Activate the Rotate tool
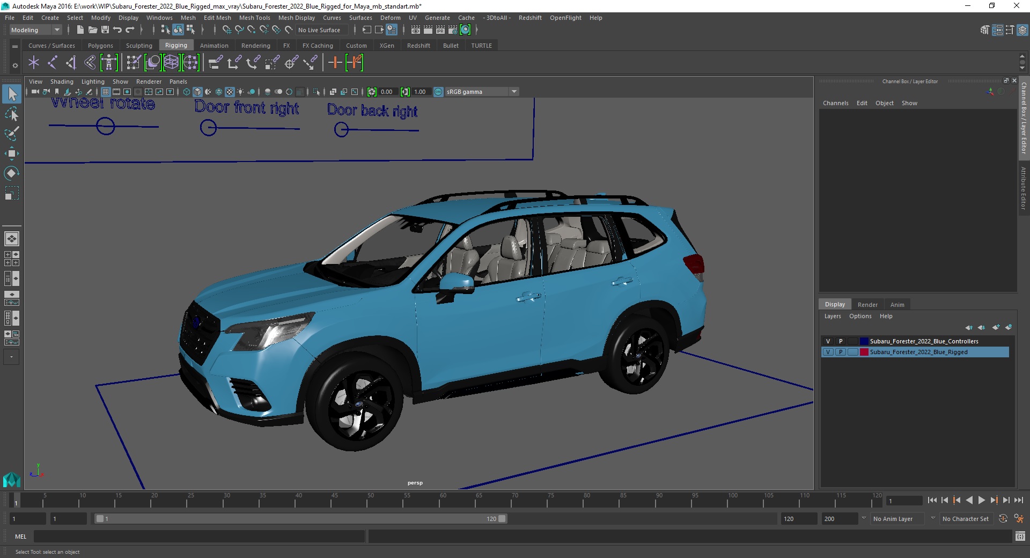This screenshot has height=558, width=1030. (x=12, y=173)
